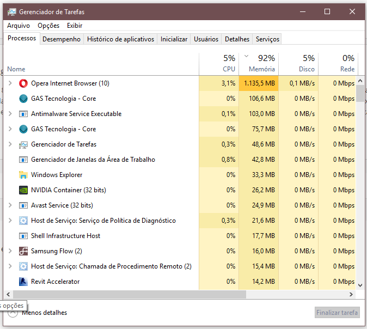Expand Chamada de Procedimento Remoto (2) host
The width and height of the screenshot is (367, 329).
[x=10, y=266]
